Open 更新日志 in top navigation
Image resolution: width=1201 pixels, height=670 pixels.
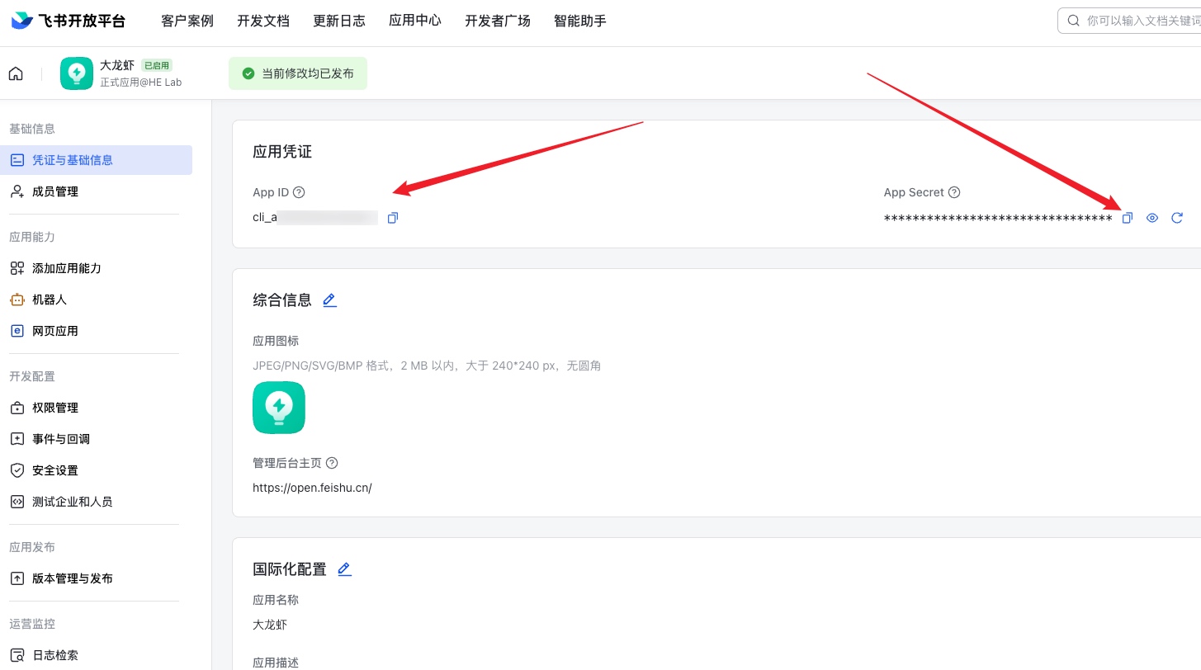(x=339, y=21)
